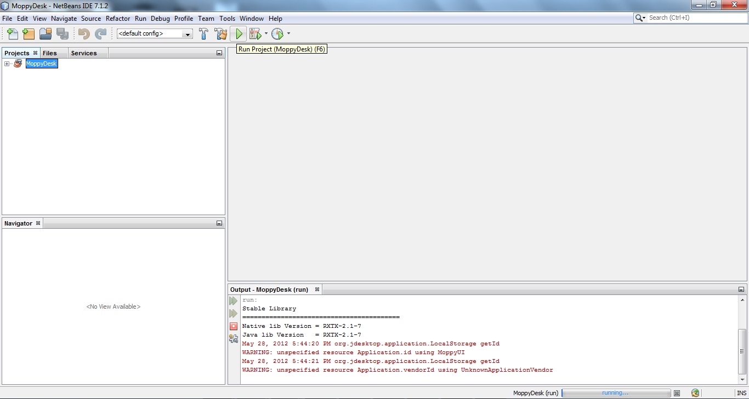Open the Debug Project dropdown arrow
Screen dimensions: 749x399
point(266,34)
